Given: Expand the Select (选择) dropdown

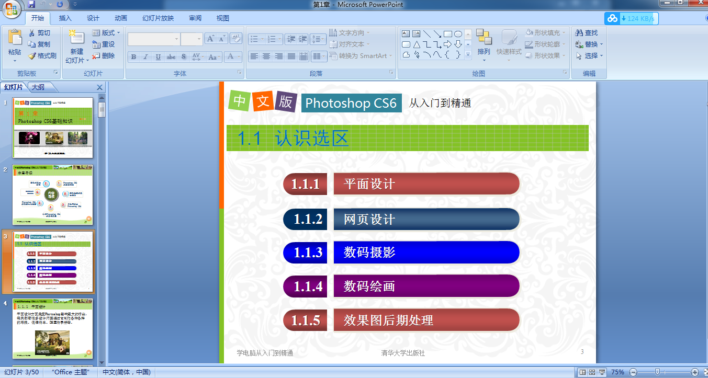Looking at the screenshot, I should pyautogui.click(x=590, y=56).
